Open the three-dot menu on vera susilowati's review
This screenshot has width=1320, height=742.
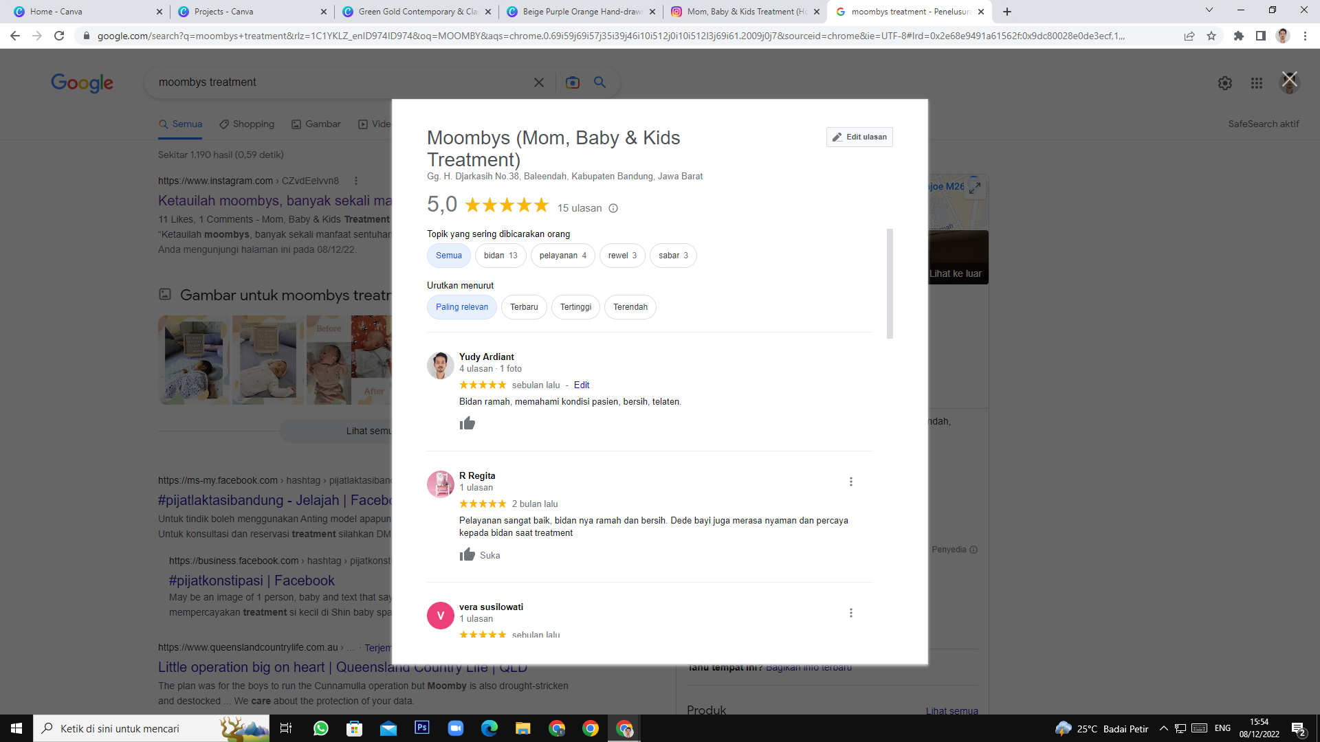click(x=850, y=613)
